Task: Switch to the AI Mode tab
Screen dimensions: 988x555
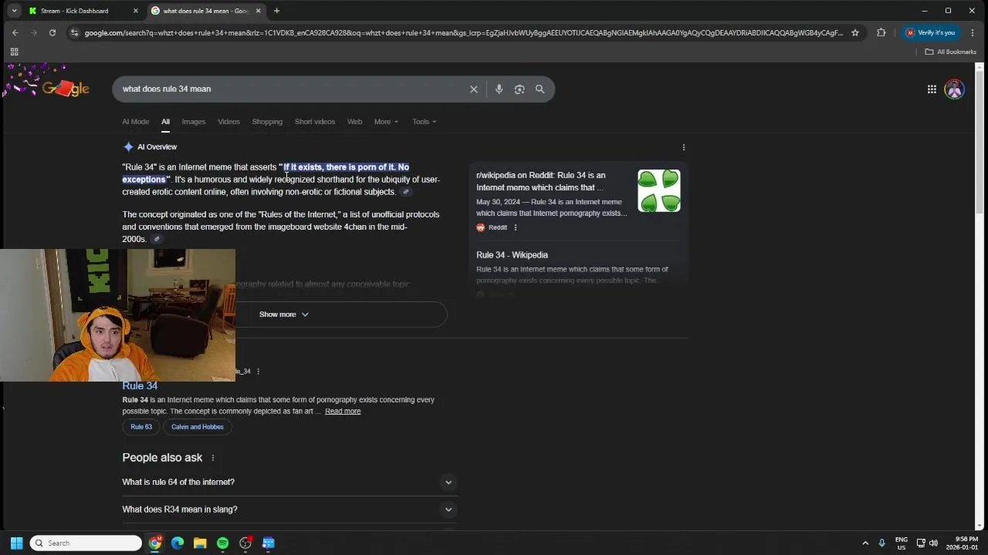Action: (135, 122)
